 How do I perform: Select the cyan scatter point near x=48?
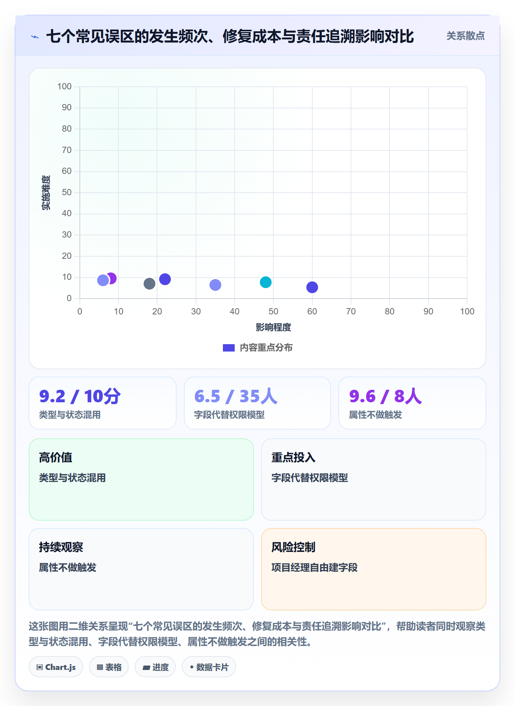[266, 282]
